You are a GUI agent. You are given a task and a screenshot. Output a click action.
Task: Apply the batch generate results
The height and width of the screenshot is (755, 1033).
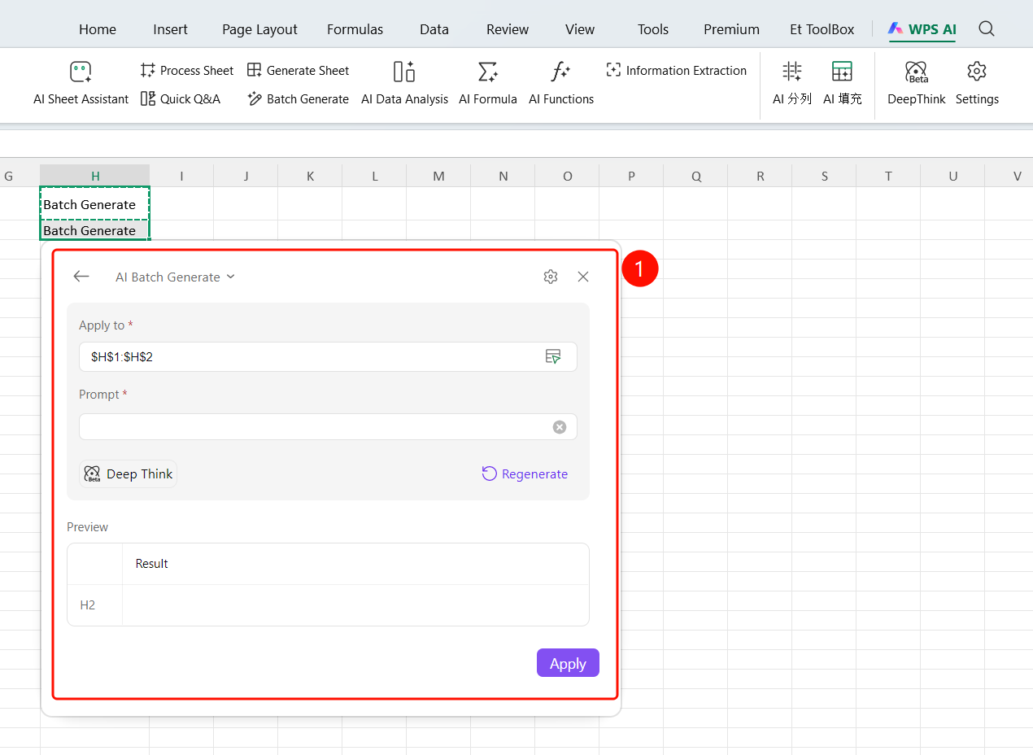point(568,663)
